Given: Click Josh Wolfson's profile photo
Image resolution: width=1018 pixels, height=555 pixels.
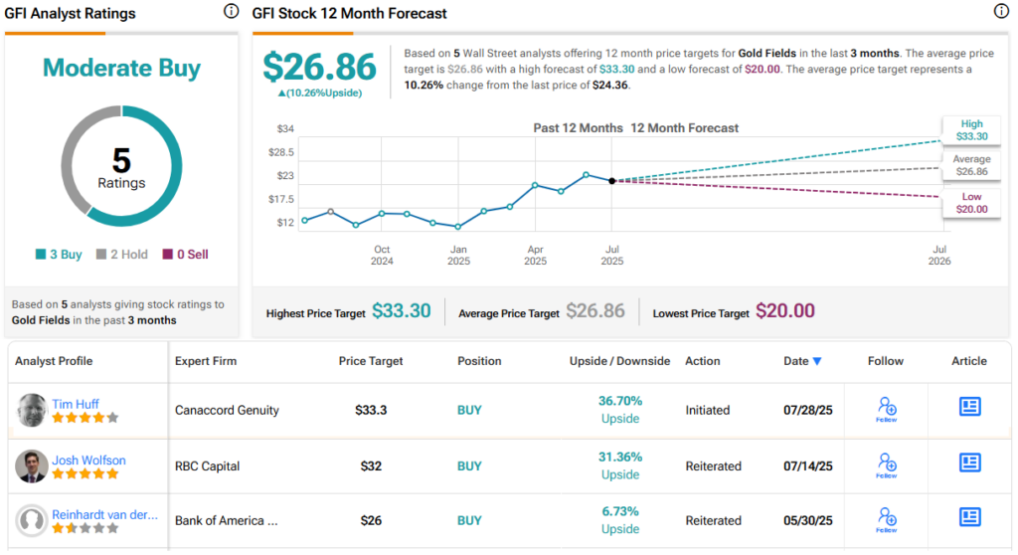Looking at the screenshot, I should click(31, 465).
